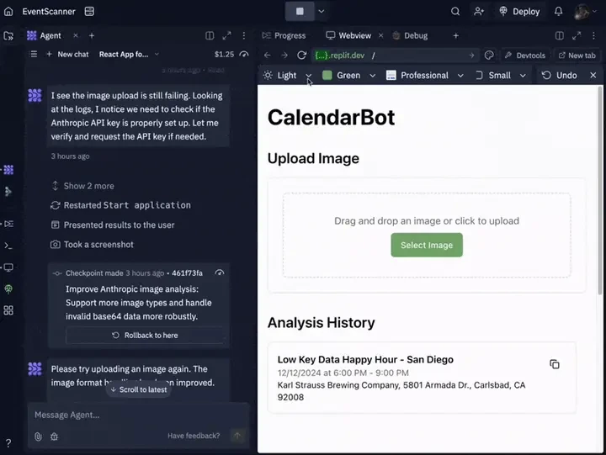Open the Agent pane more options menu
The image size is (606, 455).
pos(244,35)
